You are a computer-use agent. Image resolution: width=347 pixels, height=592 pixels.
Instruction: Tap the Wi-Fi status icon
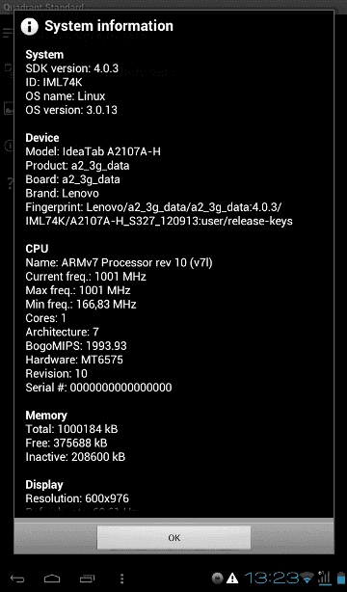click(x=307, y=578)
